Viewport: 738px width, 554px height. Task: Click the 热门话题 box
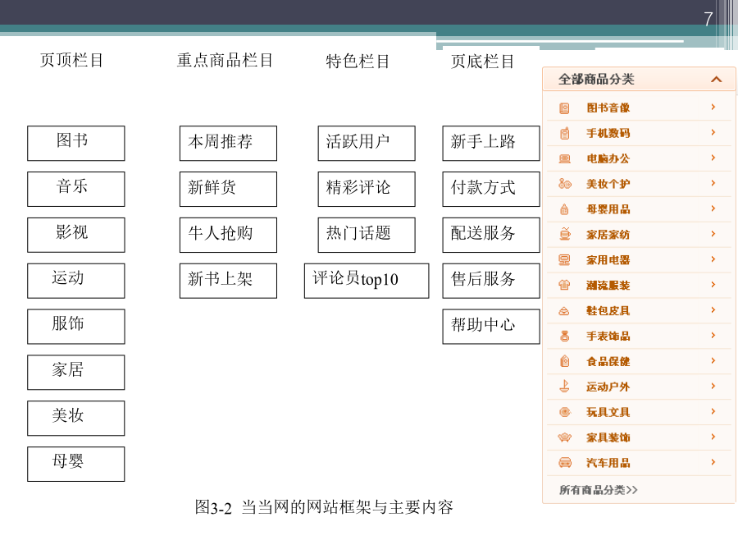pos(367,235)
